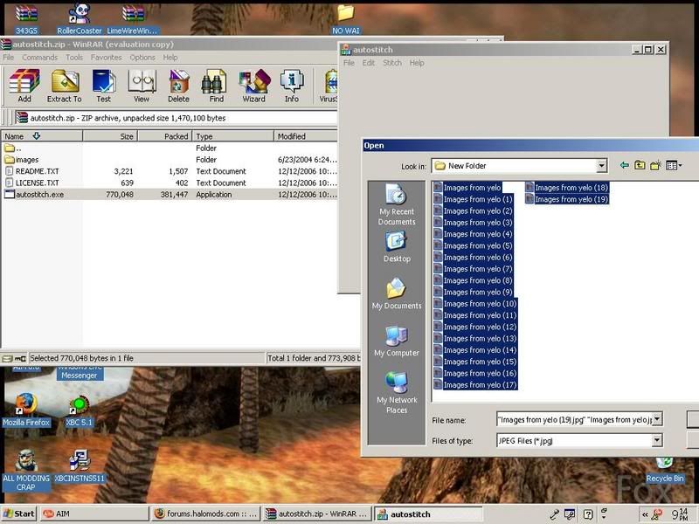
Task: Click the Info toolbar icon
Action: 292,86
